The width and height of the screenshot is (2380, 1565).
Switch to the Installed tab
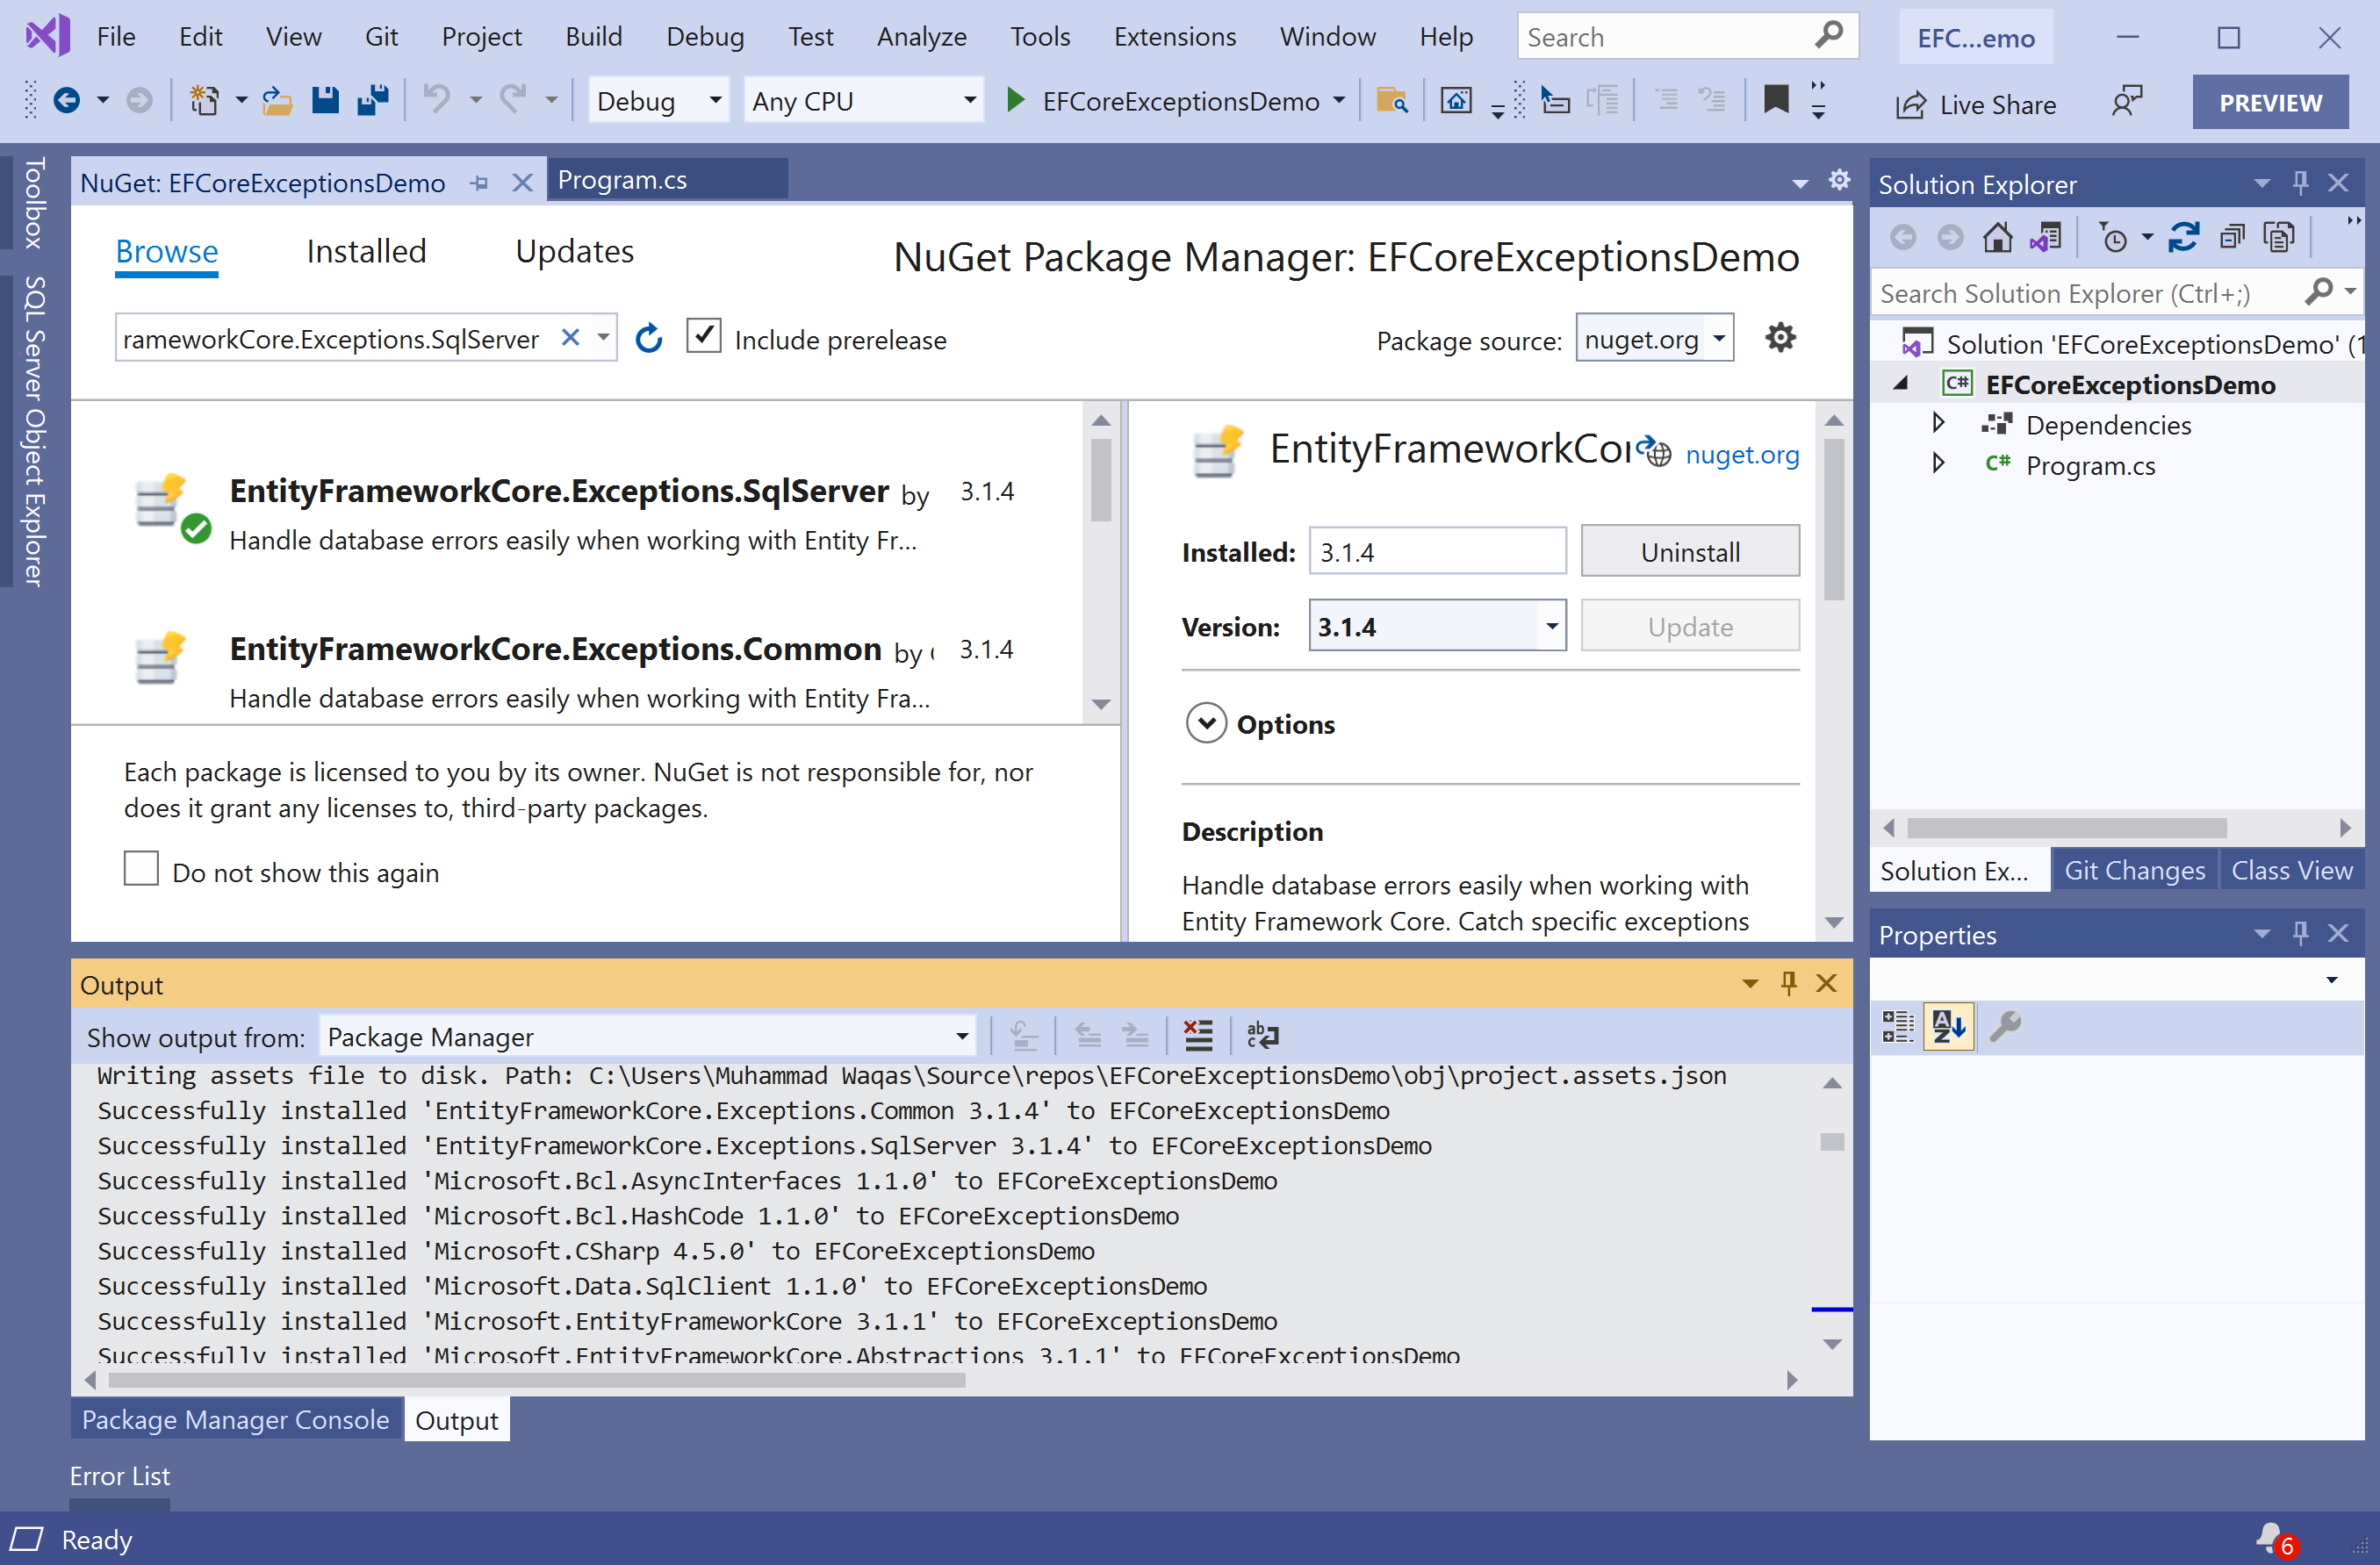pos(366,251)
